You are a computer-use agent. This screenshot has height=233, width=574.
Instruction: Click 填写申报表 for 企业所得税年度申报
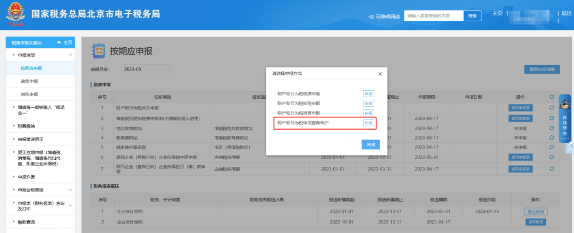click(x=520, y=157)
